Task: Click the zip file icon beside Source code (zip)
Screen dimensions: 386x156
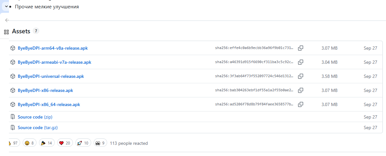Action: (13, 117)
